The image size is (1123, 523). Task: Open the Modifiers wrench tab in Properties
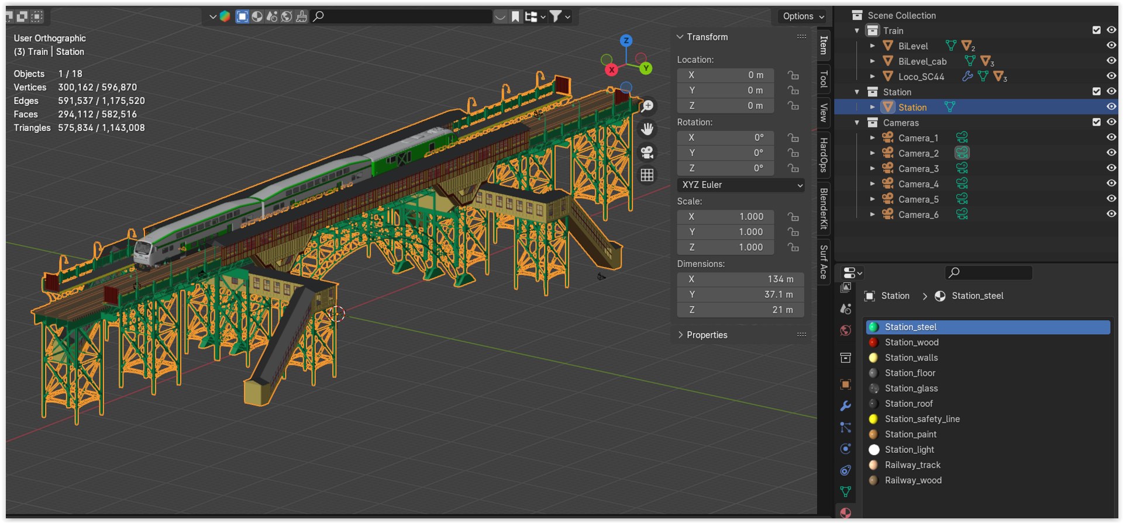point(845,406)
